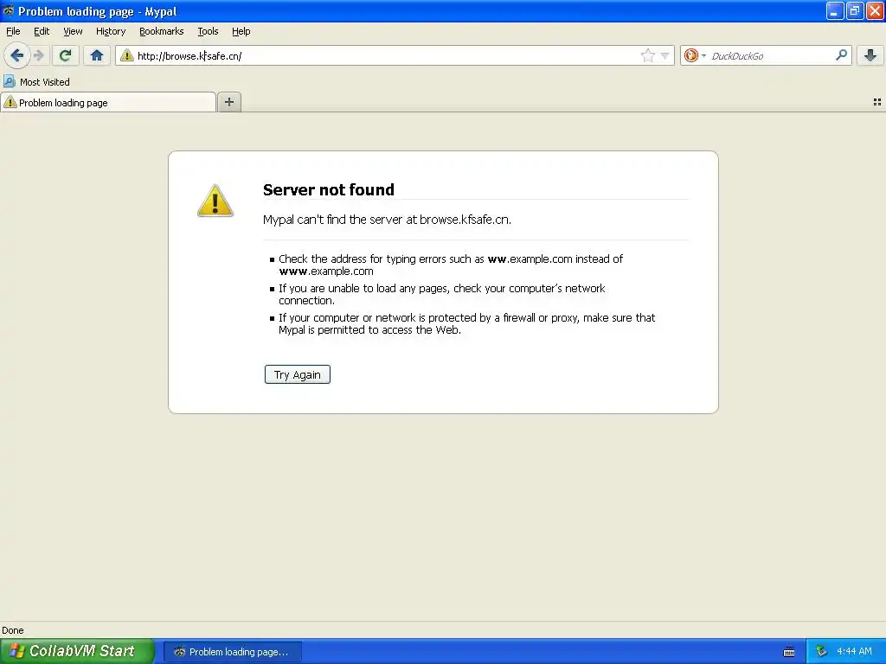The height and width of the screenshot is (664, 886).
Task: Click the Mypal raccoon icon in title bar
Action: (x=9, y=10)
